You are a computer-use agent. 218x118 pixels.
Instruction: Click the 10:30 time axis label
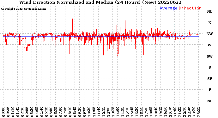click(89, 112)
